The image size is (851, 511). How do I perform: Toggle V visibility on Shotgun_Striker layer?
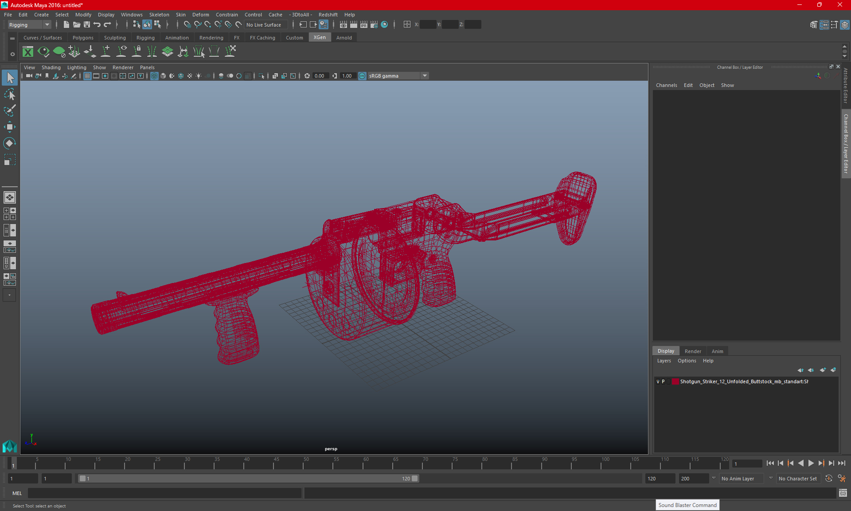click(658, 381)
